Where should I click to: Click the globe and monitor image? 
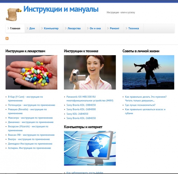pos(90,148)
